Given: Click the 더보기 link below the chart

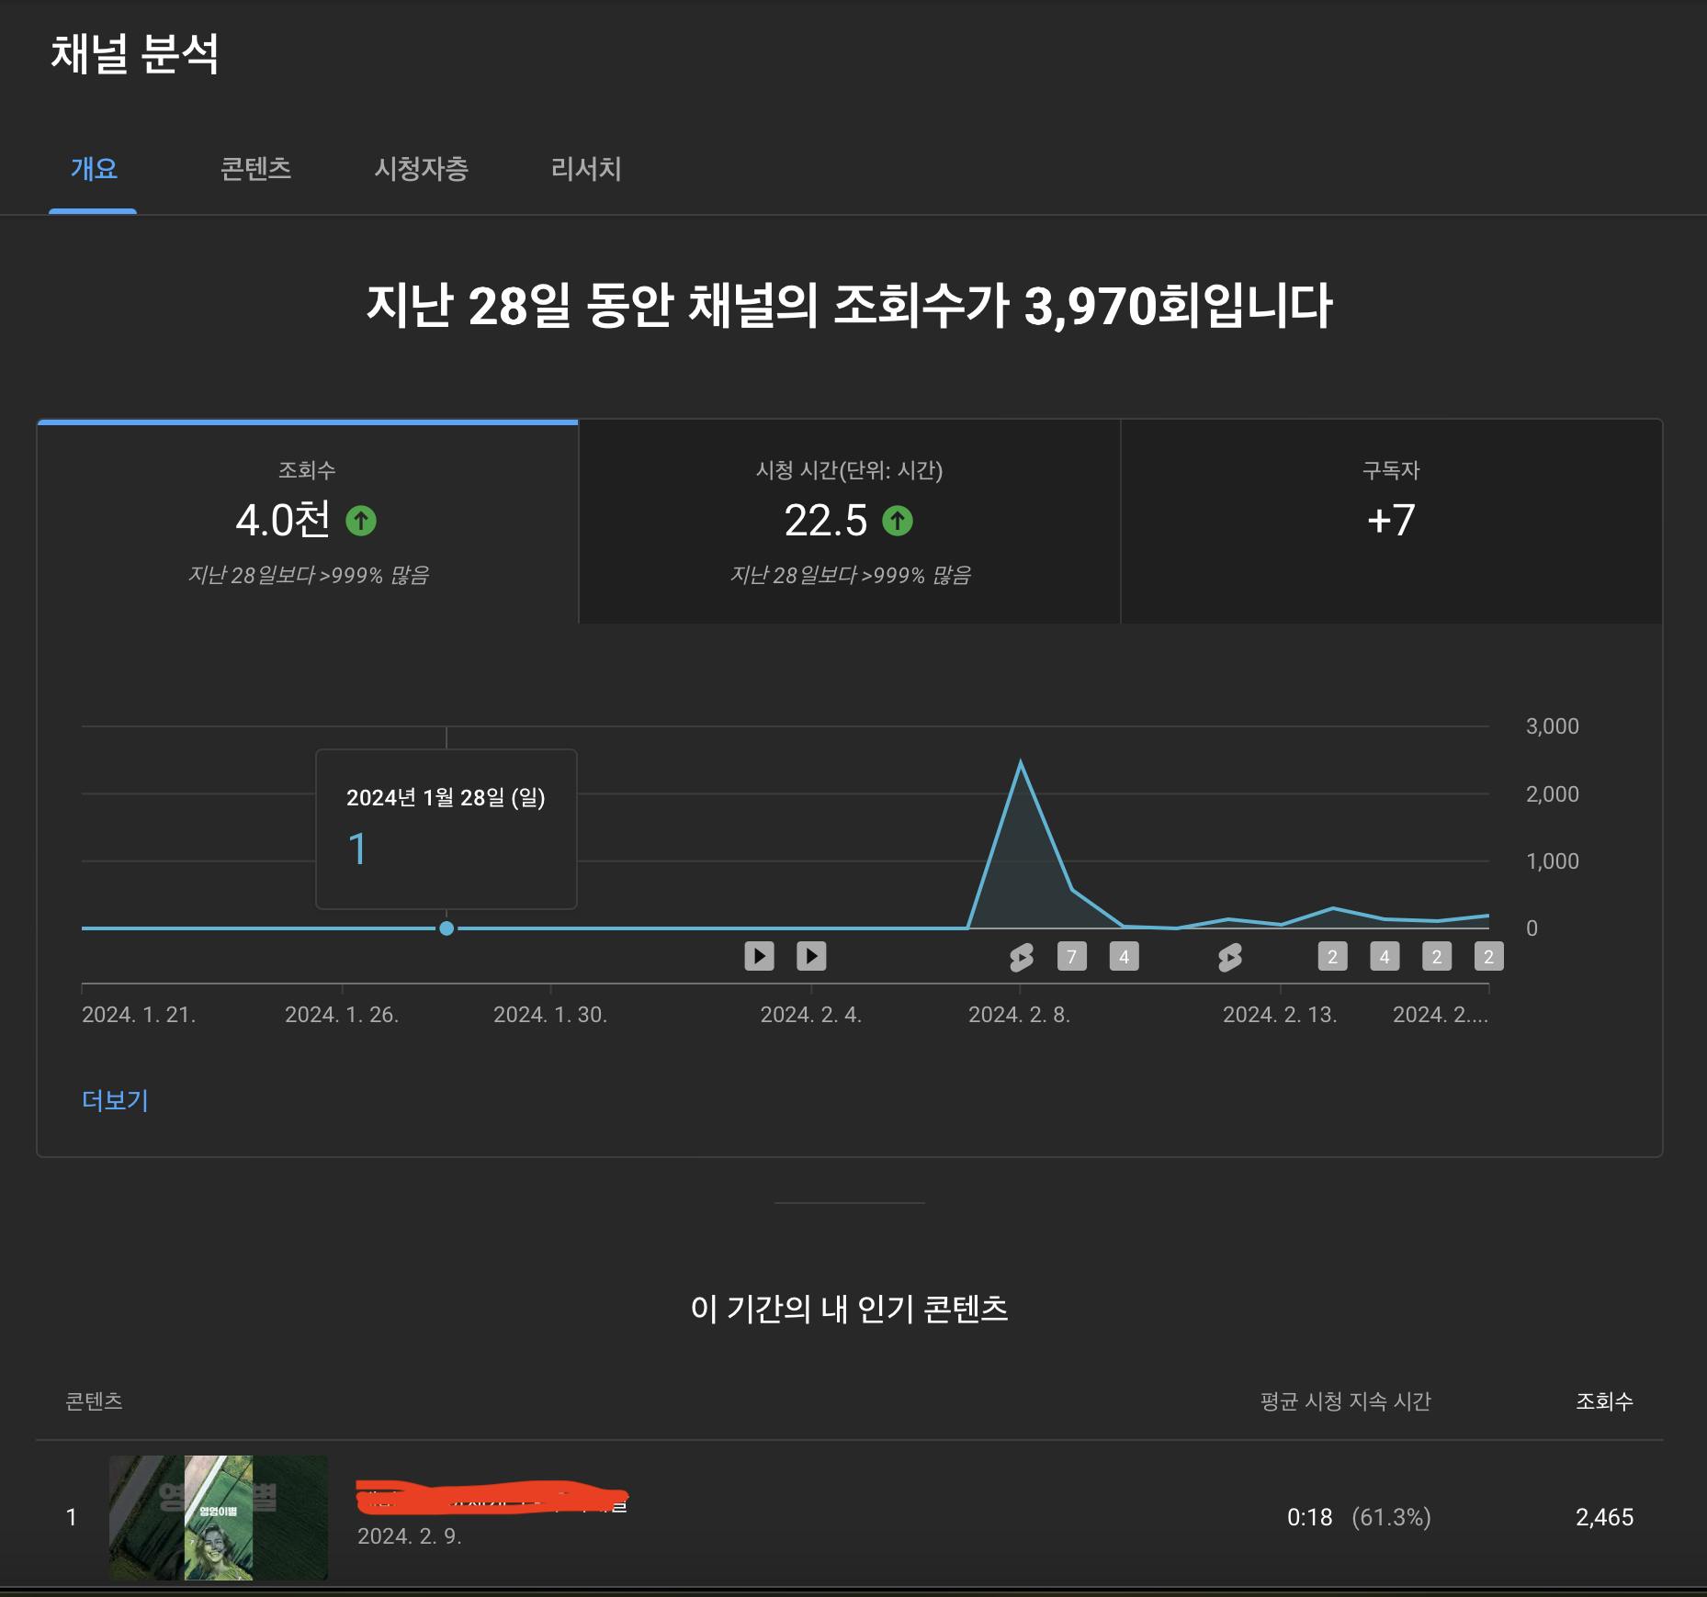Looking at the screenshot, I should 115,1100.
